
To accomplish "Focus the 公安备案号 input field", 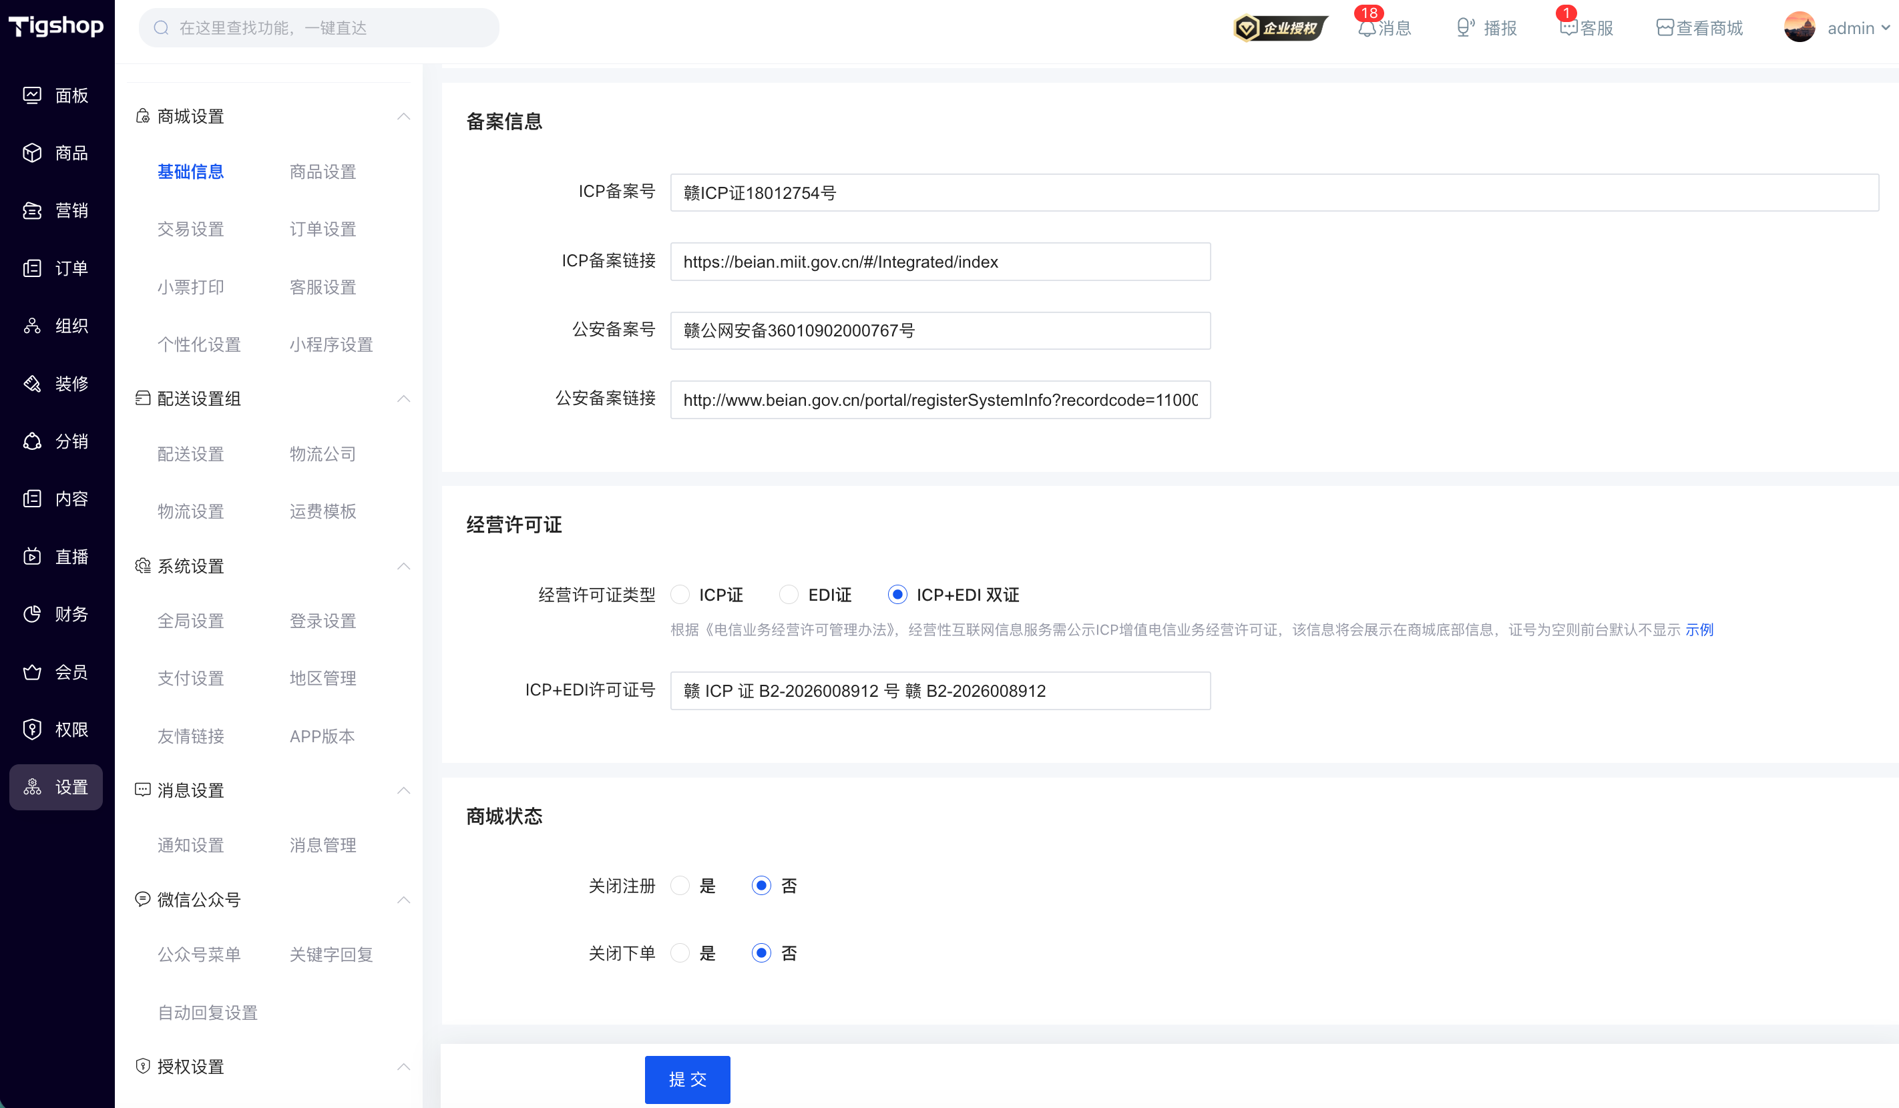I will (x=940, y=330).
